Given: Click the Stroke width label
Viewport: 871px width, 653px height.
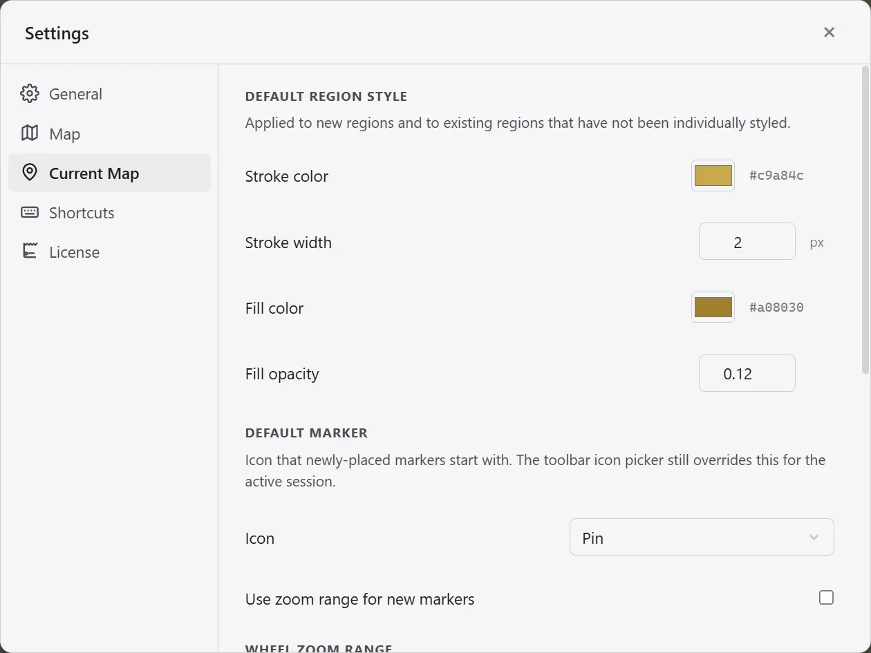Looking at the screenshot, I should tap(288, 243).
